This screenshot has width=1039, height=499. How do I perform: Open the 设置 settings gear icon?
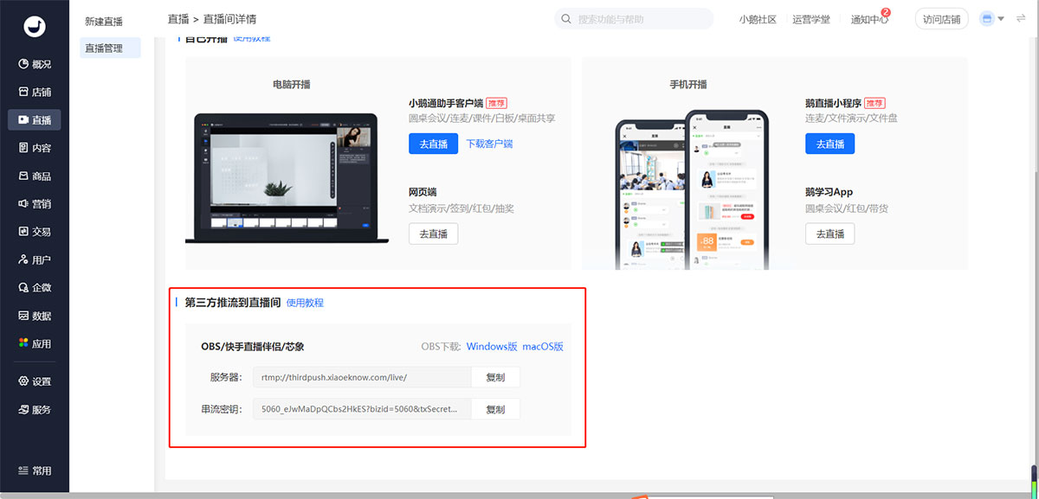(24, 381)
